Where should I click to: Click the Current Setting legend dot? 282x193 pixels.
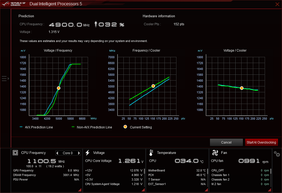[x=125, y=127]
